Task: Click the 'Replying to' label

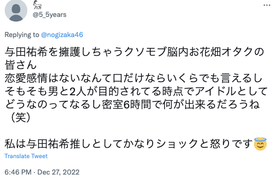Action: pyautogui.click(x=22, y=35)
